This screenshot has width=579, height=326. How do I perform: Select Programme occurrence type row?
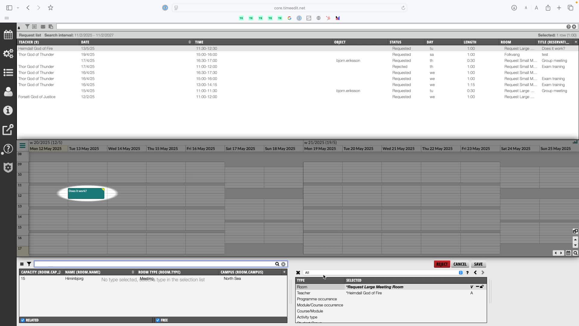(317, 299)
